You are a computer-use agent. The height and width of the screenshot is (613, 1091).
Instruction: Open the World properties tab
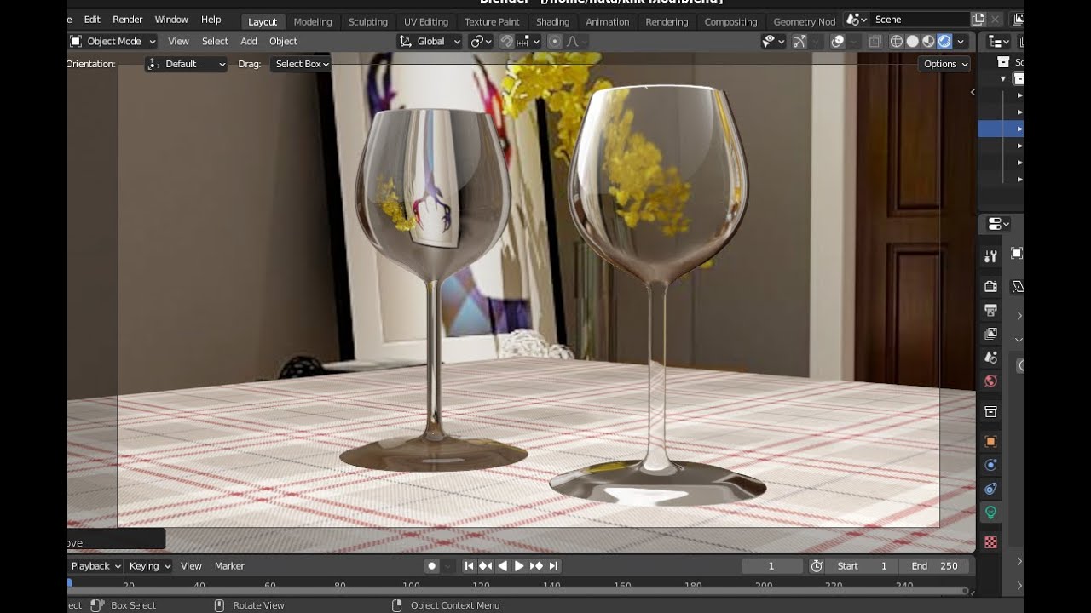tap(990, 381)
